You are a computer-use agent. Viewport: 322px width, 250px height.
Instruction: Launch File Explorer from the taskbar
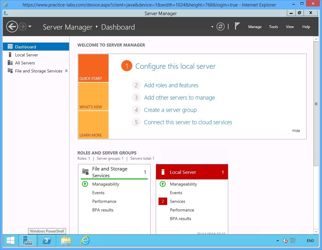pos(66,240)
